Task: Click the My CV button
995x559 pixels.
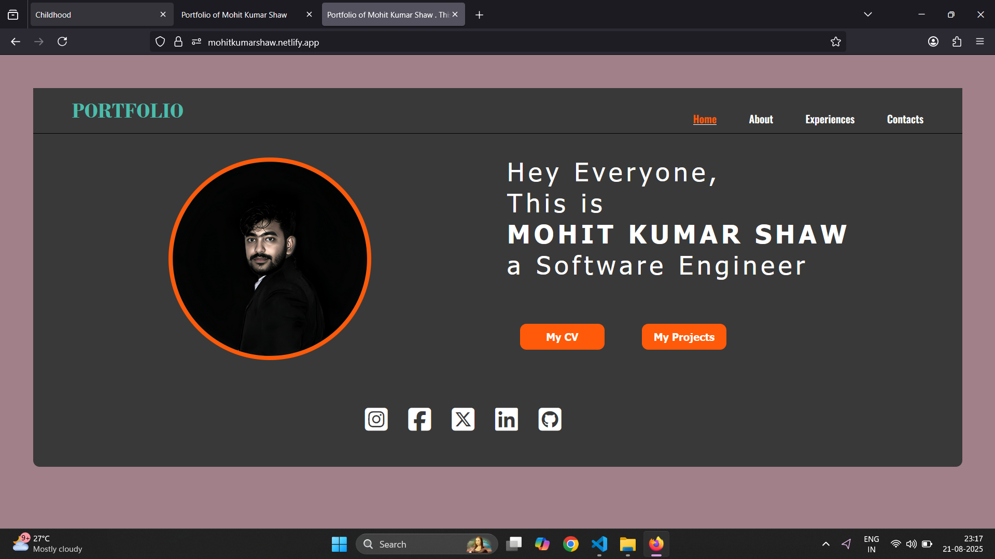Action: [x=562, y=337]
